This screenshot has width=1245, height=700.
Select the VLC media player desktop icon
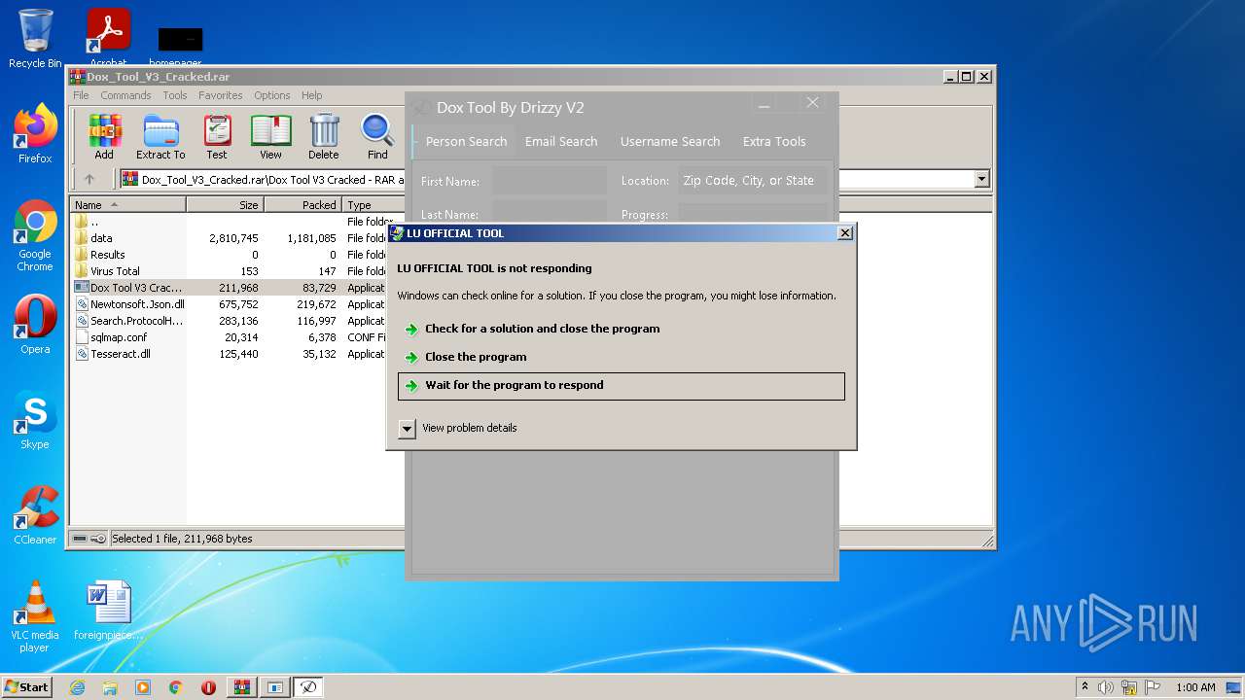click(x=35, y=616)
